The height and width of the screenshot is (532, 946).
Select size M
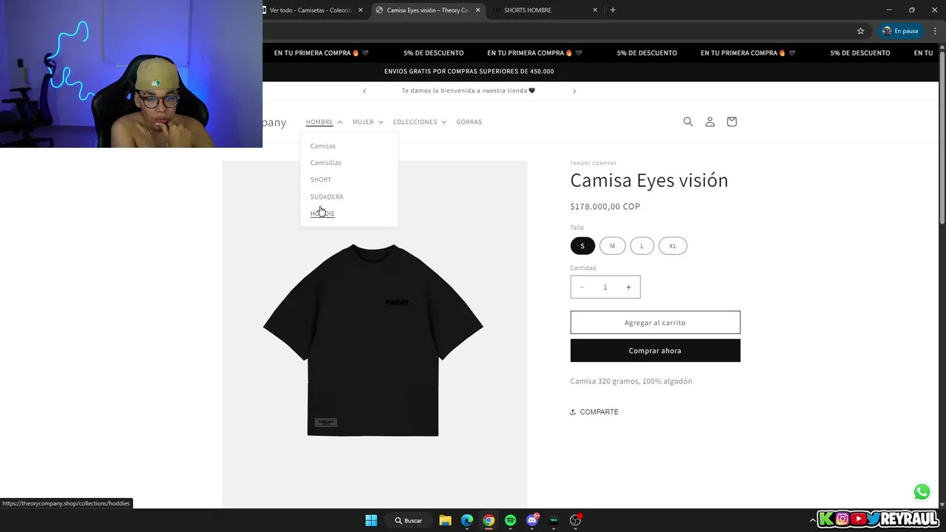[612, 246]
